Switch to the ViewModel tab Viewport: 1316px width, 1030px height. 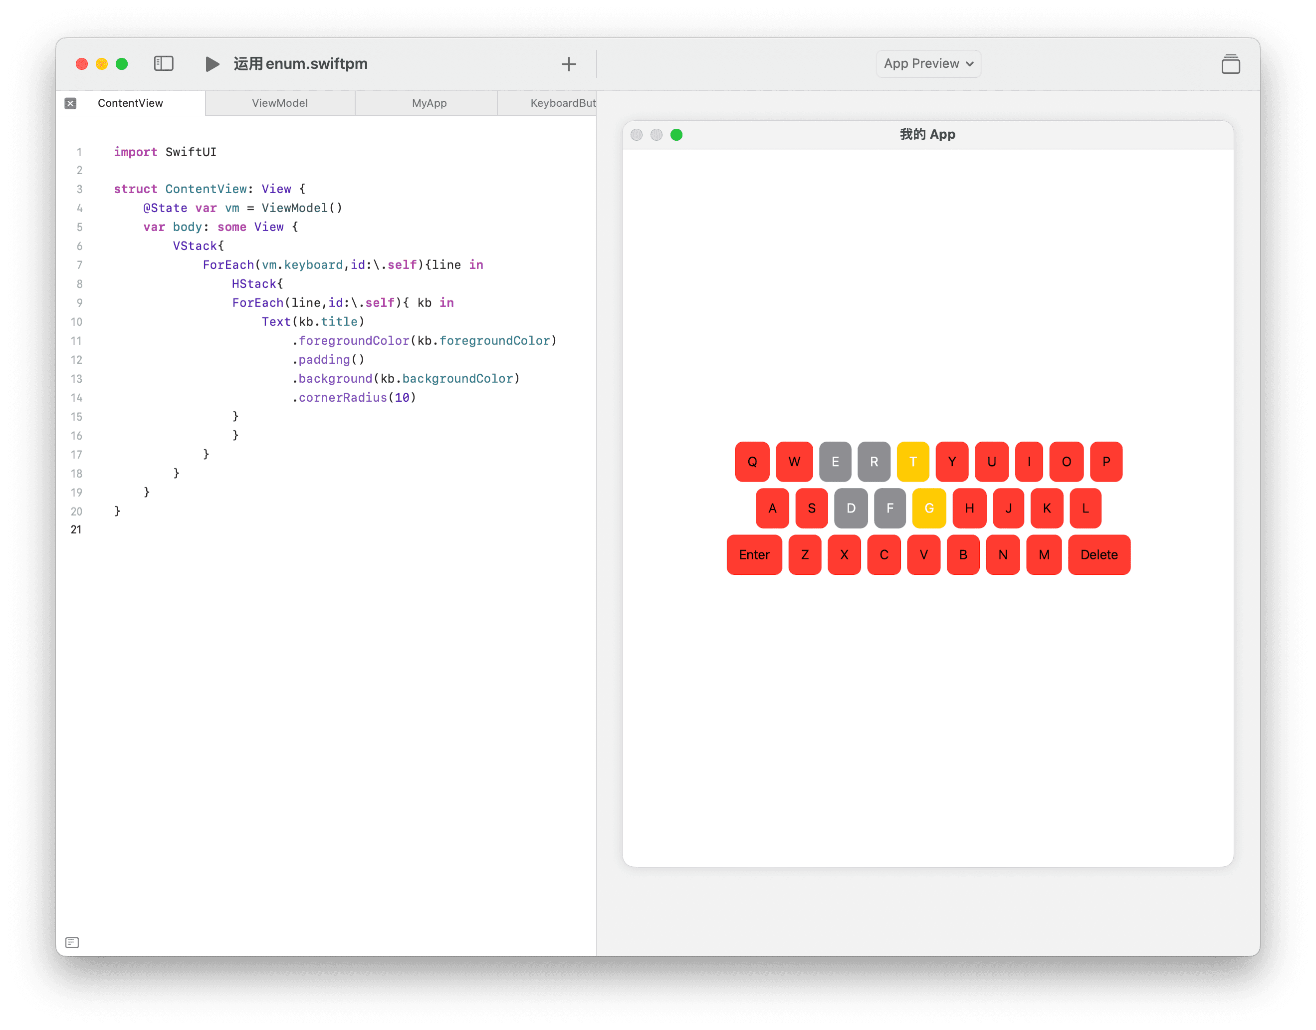coord(280,103)
